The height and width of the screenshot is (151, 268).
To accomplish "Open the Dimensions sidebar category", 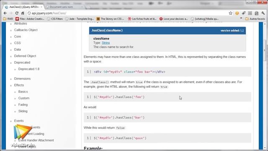I will [x=22, y=78].
